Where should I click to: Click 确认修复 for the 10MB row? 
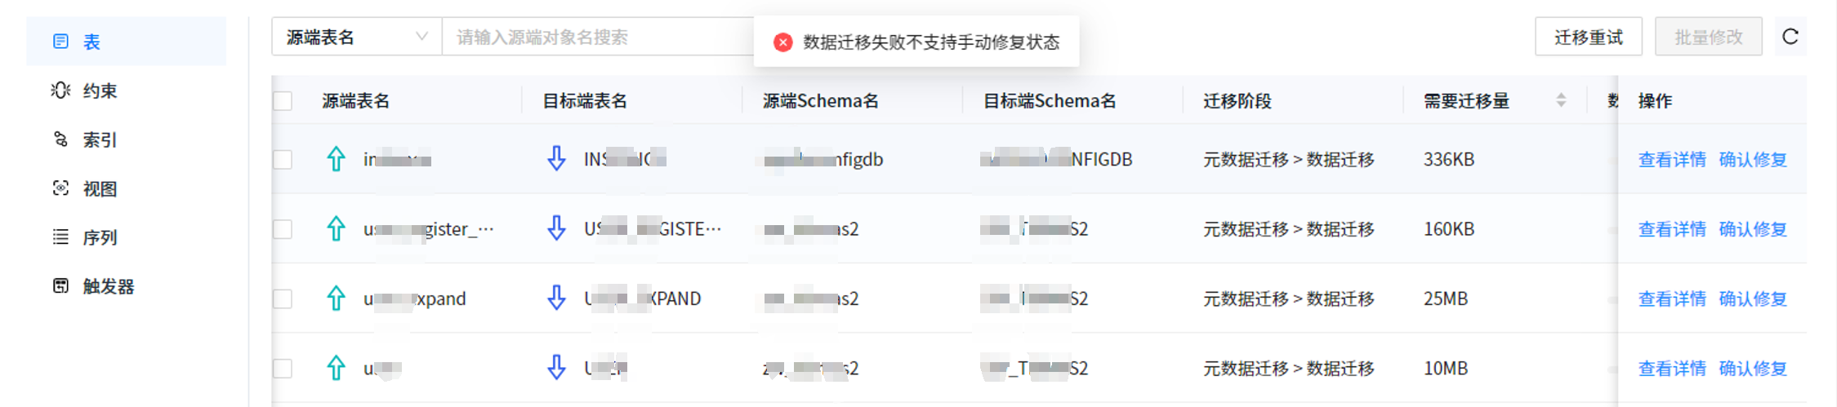1752,369
